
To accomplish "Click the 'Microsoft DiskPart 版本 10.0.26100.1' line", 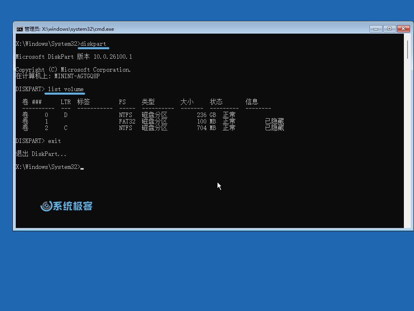I will pyautogui.click(x=74, y=57).
